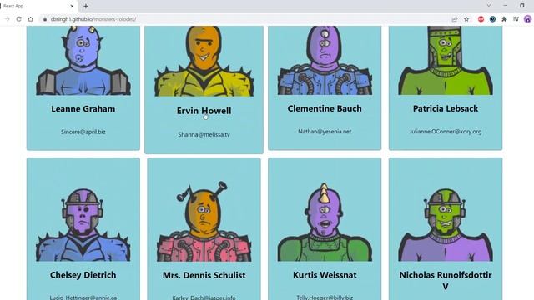Screen dimensions: 534x300
Task: Click Leanne Graham's monster image
Action: (83, 61)
